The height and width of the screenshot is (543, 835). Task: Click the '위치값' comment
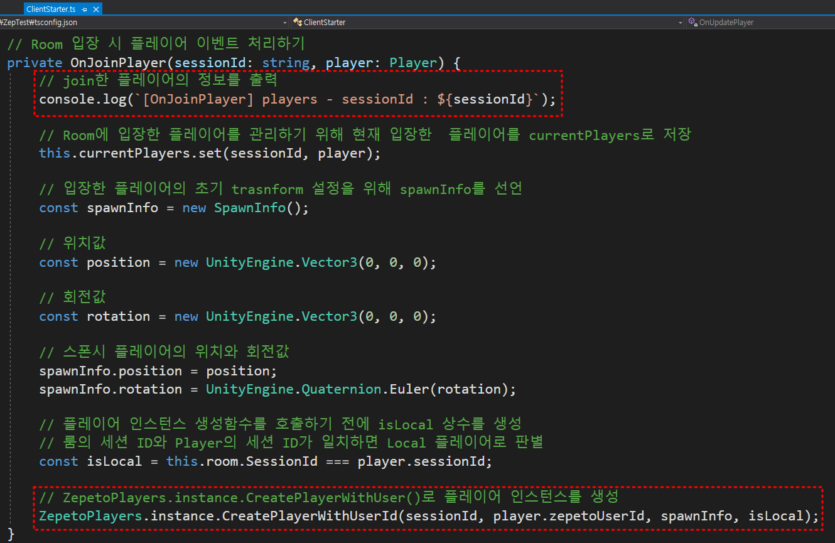tap(72, 244)
